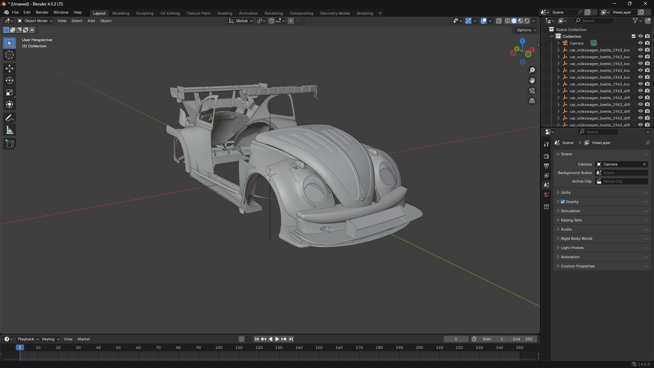Pick the Annotate pencil tool
The width and height of the screenshot is (654, 368).
pyautogui.click(x=10, y=118)
